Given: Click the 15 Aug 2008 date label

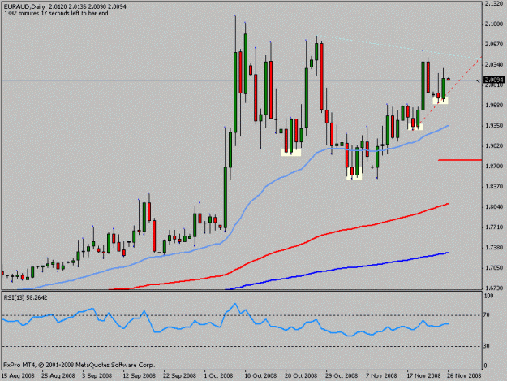Looking at the screenshot, I should [x=18, y=375].
